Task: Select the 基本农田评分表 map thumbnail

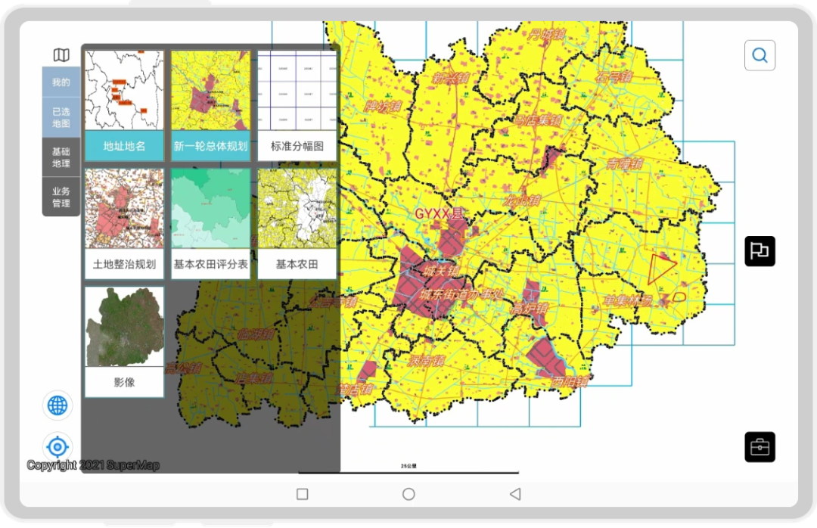Action: tap(210, 224)
